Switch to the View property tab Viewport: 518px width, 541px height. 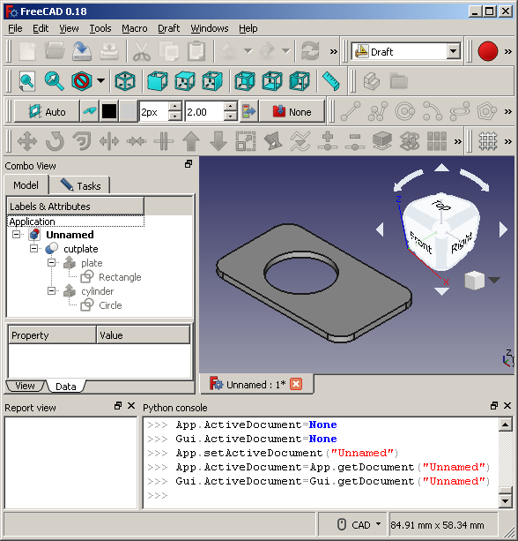pos(26,386)
